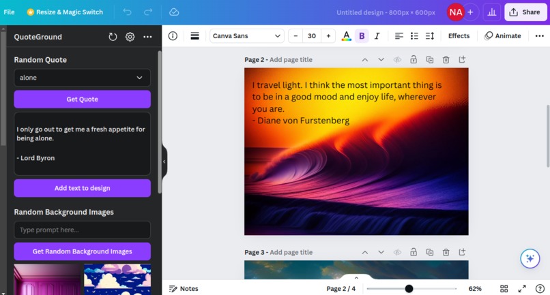Open the Magic assistant sparkle button
This screenshot has height=295, width=550.
530,259
